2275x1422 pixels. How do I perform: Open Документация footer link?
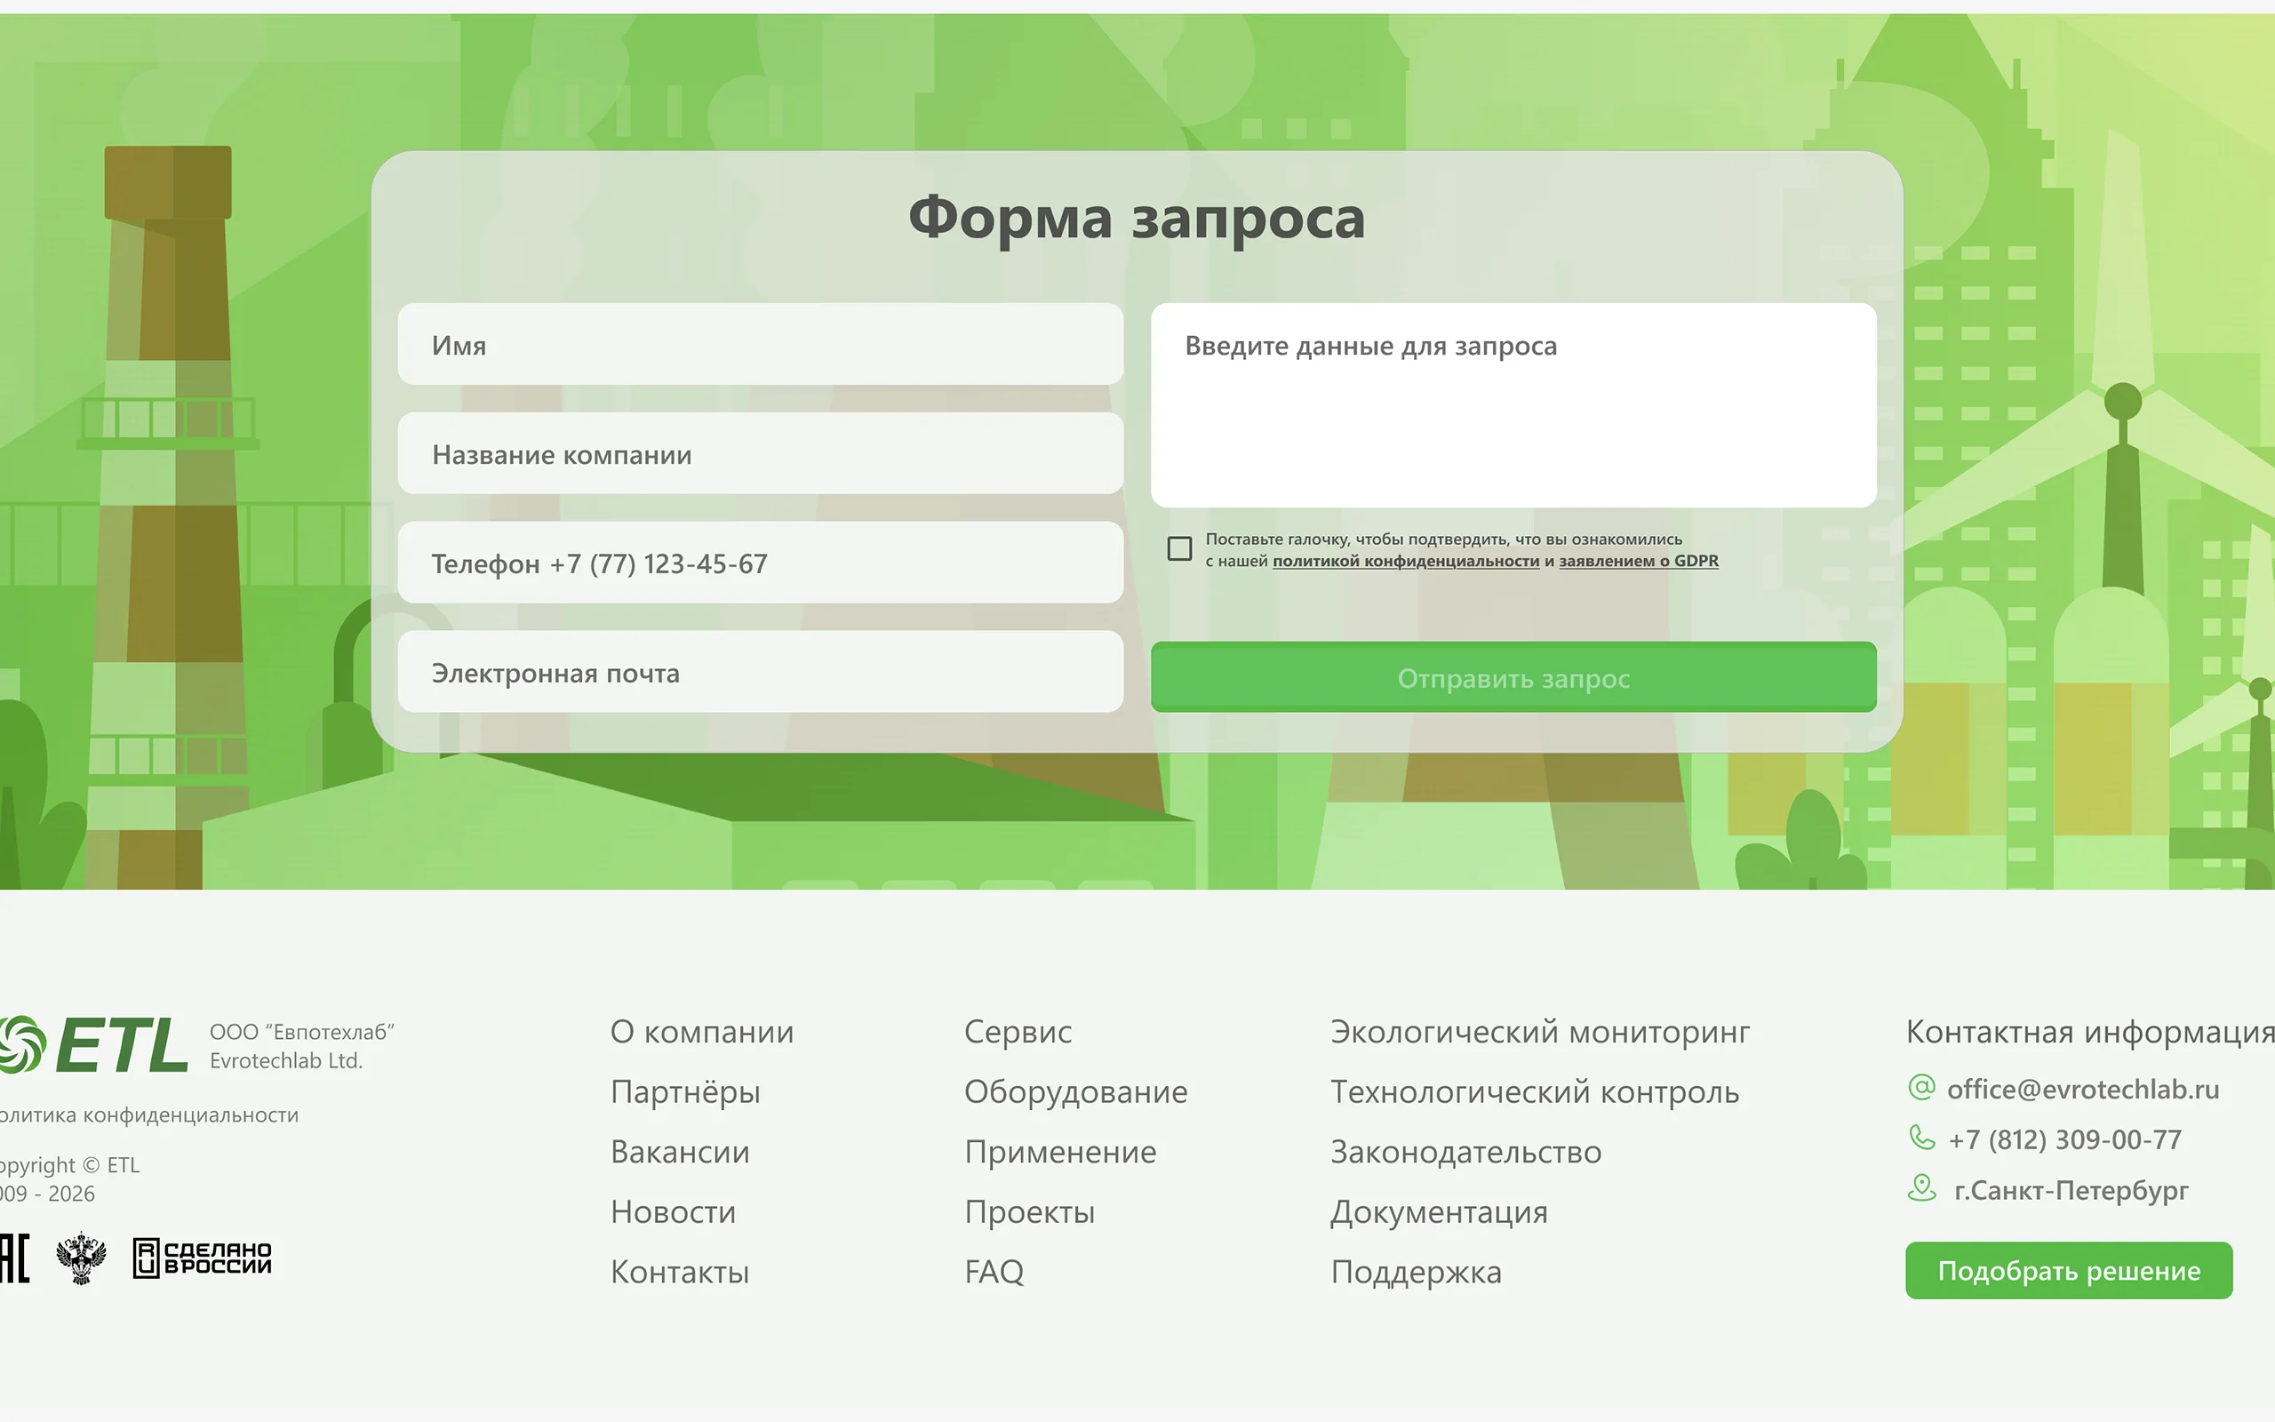1440,1212
